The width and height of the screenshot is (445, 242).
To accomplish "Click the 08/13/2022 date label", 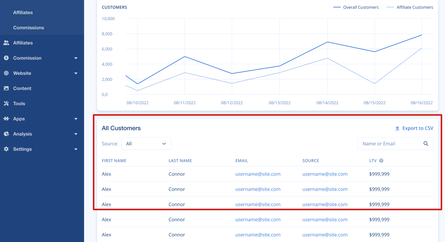I will coord(280,103).
